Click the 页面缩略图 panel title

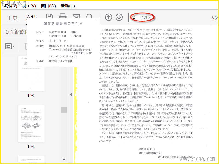[x=16, y=32]
